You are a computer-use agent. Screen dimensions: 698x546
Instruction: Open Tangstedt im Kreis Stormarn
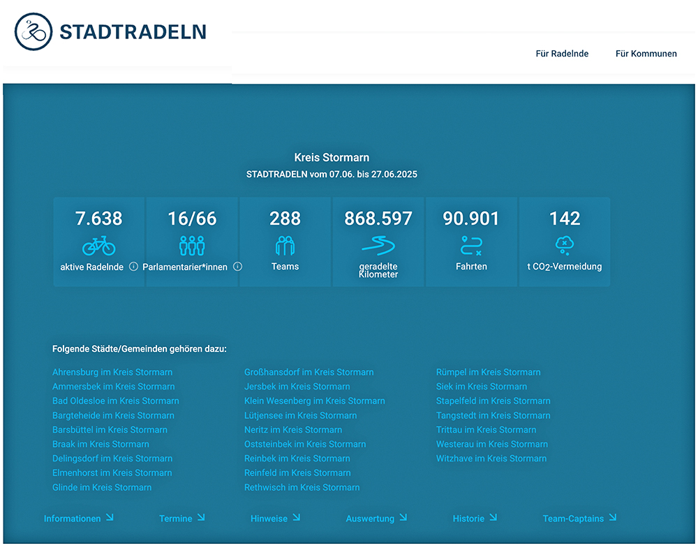click(x=493, y=415)
